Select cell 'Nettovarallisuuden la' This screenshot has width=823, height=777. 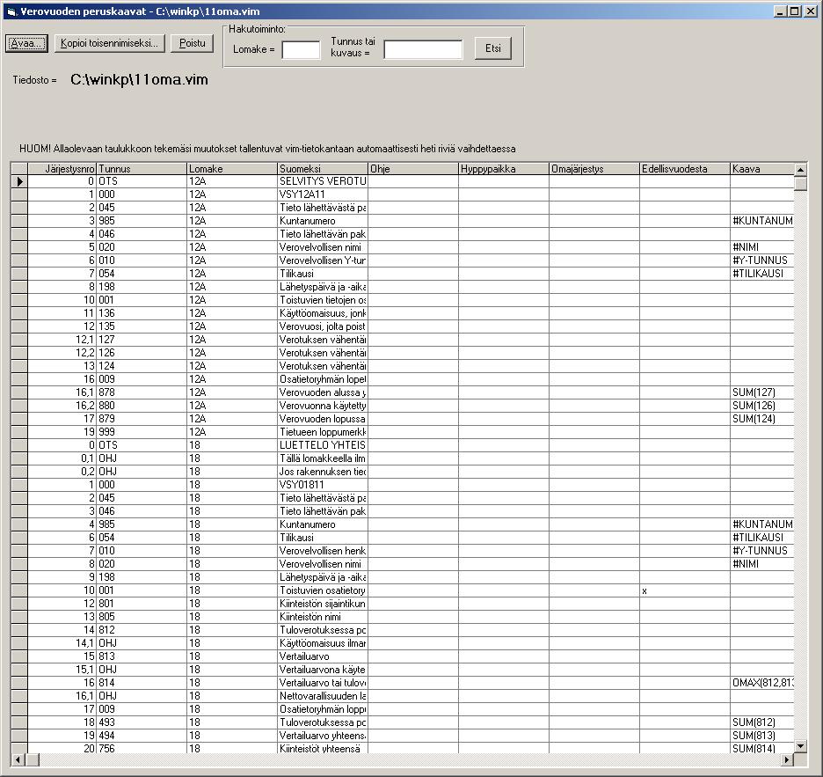323,695
